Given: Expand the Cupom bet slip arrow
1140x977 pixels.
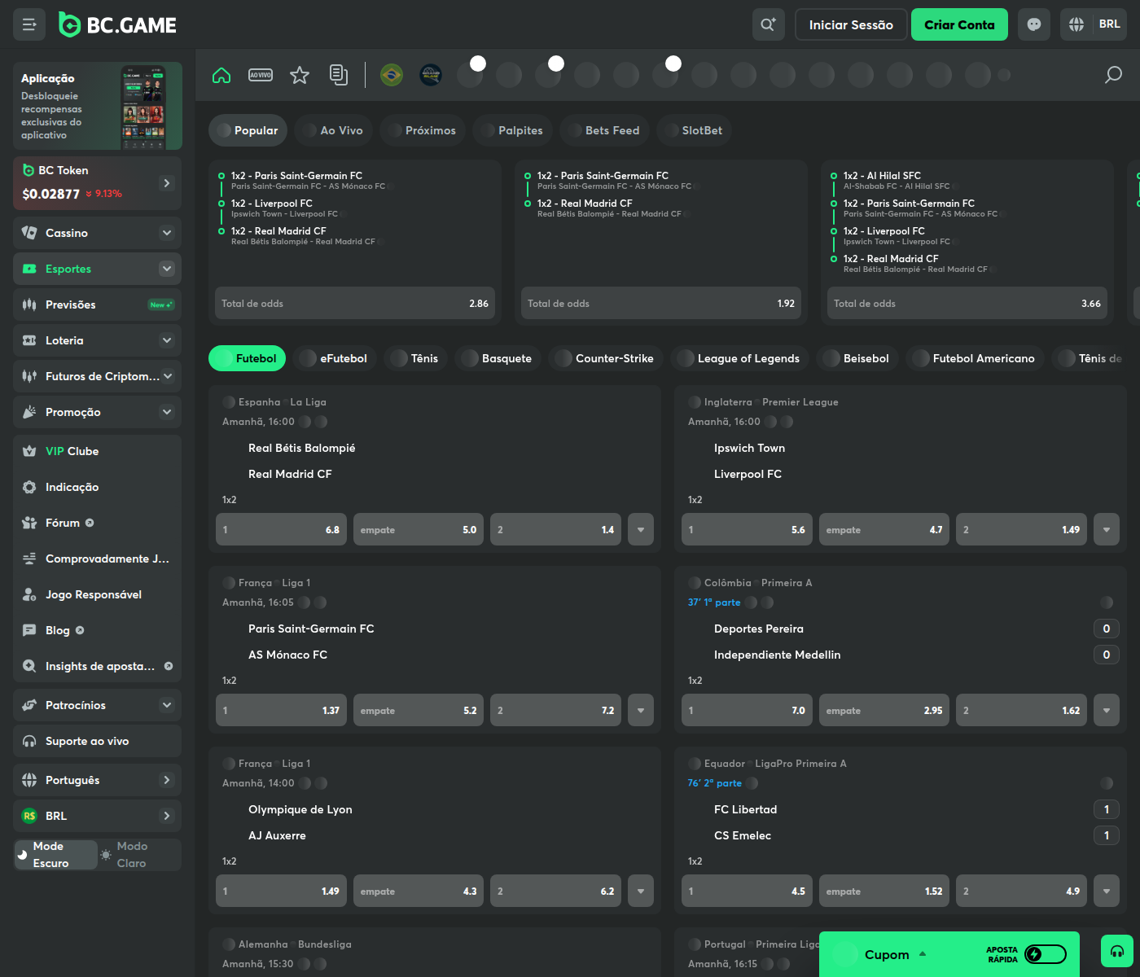Looking at the screenshot, I should (x=923, y=954).
